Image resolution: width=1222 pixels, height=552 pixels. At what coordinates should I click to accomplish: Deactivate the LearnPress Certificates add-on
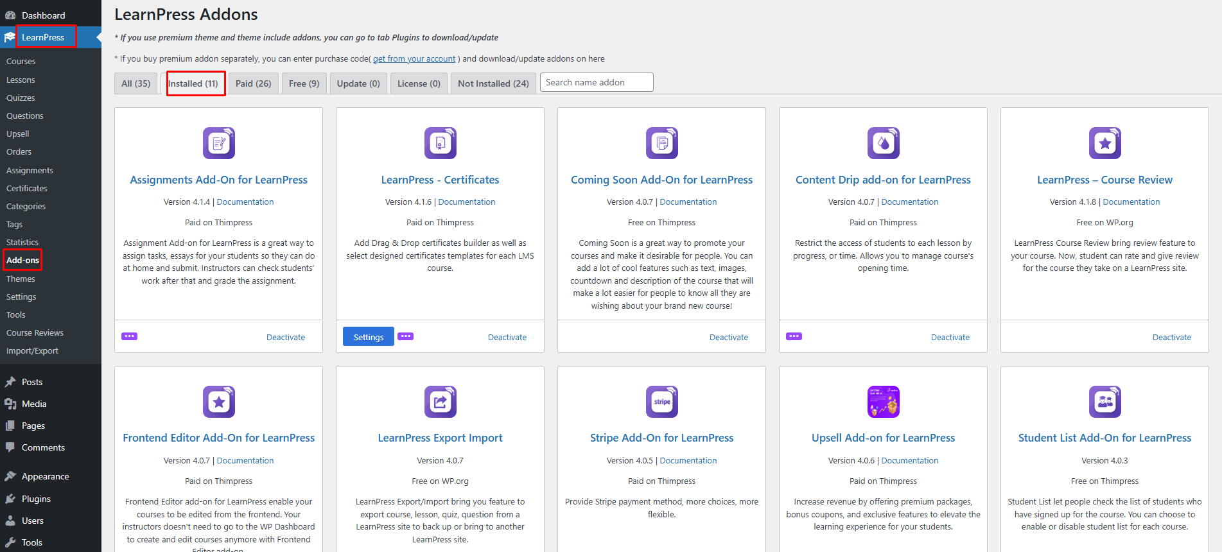[507, 337]
